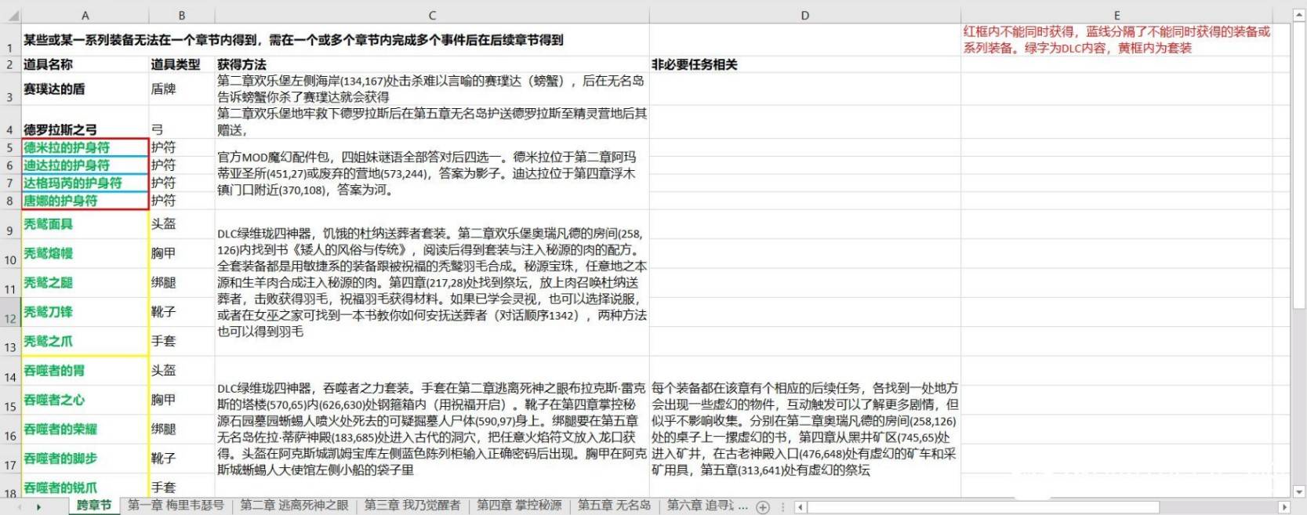The width and height of the screenshot is (1307, 515).
Task: Click vertical scrollbar down arrow
Action: click(1298, 491)
